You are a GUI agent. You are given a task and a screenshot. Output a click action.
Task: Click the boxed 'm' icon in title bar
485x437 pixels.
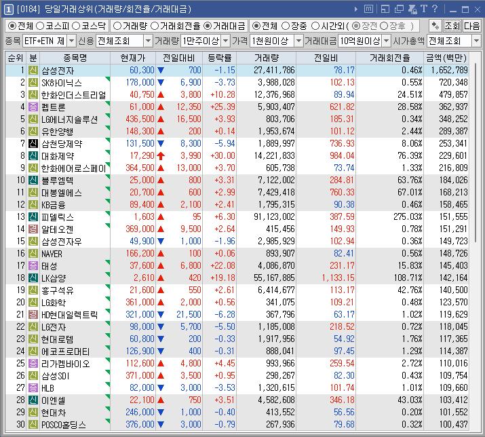368,9
